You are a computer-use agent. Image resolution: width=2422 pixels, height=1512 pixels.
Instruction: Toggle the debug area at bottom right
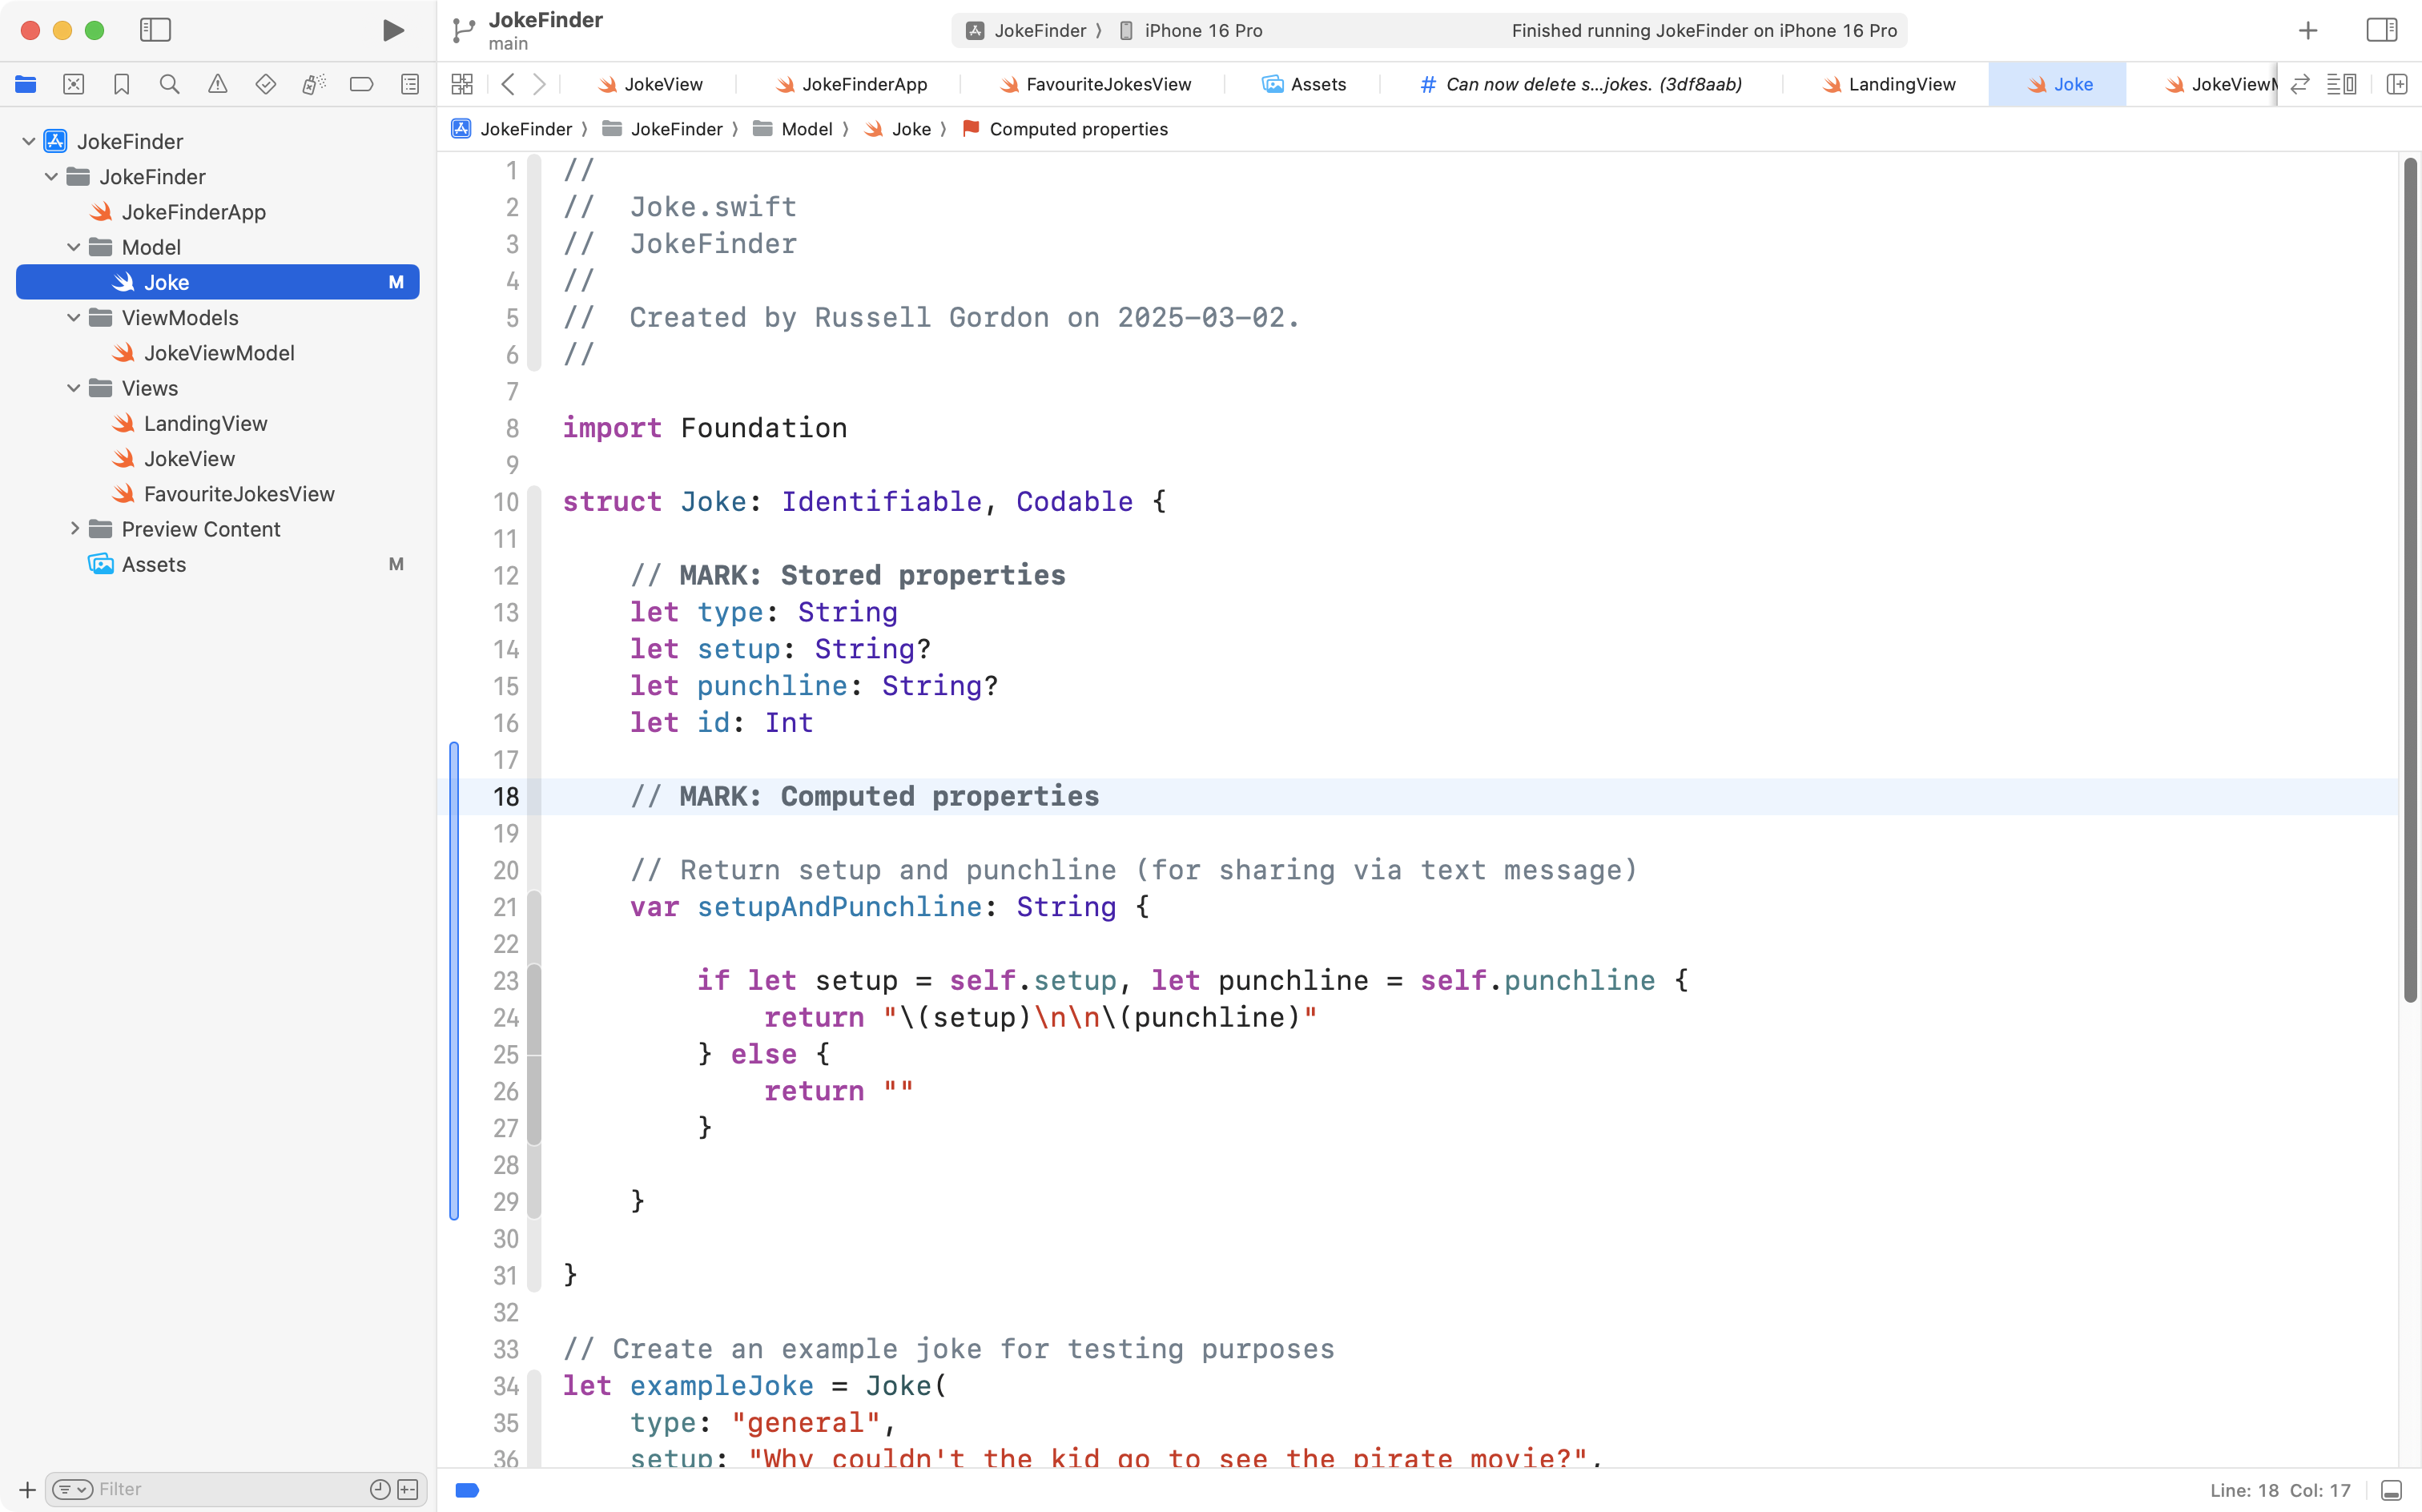click(2391, 1490)
